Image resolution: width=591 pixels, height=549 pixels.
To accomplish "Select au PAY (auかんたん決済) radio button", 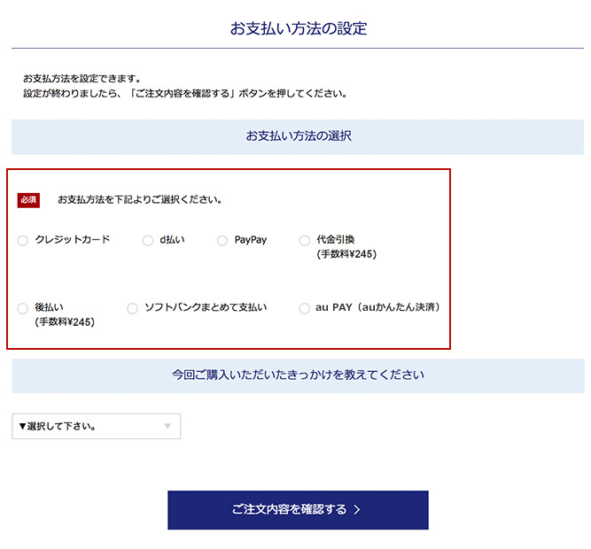I will (x=305, y=309).
